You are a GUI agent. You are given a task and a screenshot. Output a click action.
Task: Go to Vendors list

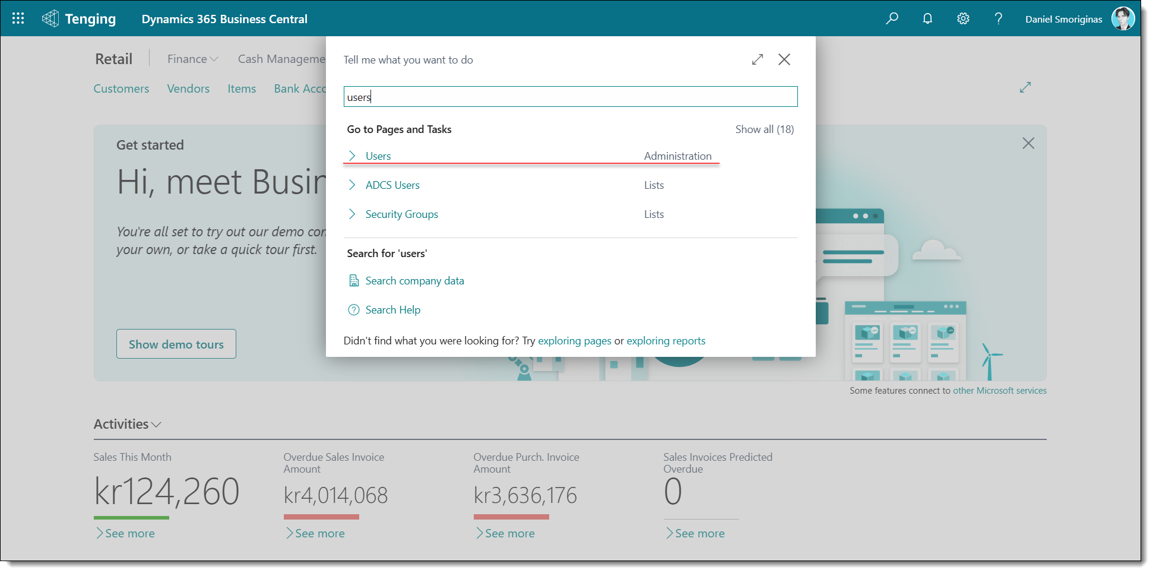click(x=188, y=88)
